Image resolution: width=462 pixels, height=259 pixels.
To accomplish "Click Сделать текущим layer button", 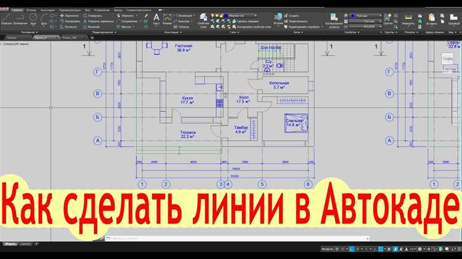I will pos(245,21).
